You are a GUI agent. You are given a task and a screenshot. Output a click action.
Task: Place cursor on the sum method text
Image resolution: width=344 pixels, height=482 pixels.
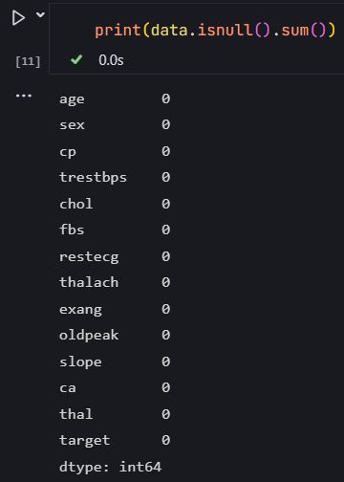pyautogui.click(x=295, y=31)
